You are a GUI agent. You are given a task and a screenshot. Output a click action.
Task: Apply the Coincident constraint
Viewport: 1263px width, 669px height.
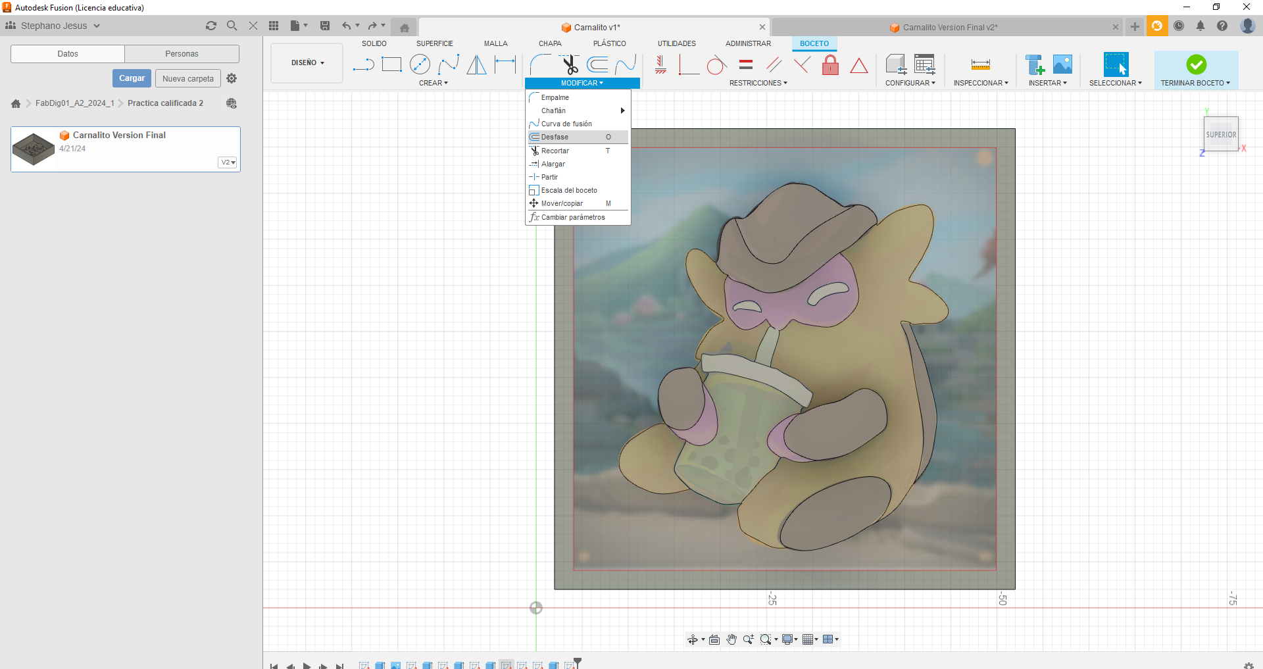coord(689,64)
